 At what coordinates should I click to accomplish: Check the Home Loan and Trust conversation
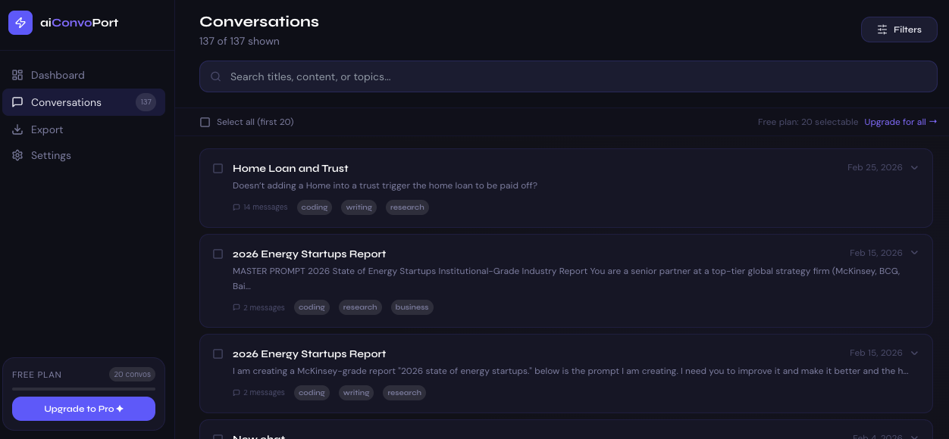click(218, 168)
